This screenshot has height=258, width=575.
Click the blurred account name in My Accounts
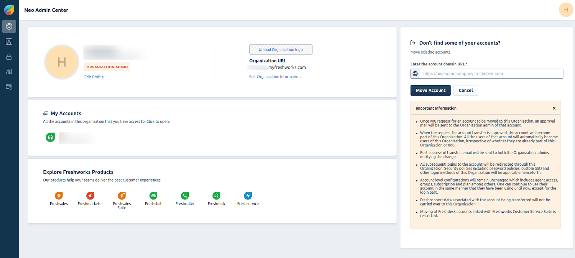coord(77,138)
